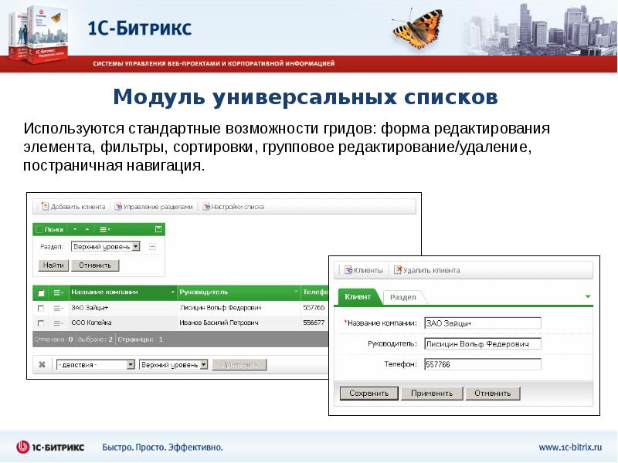Open row actions menu for ООО Копейка
The width and height of the screenshot is (618, 463).
pyautogui.click(x=59, y=323)
